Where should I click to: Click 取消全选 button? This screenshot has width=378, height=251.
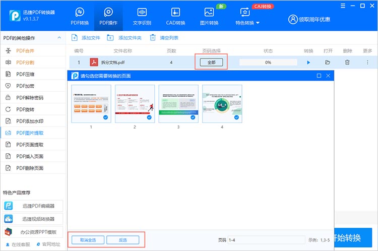pos(88,240)
